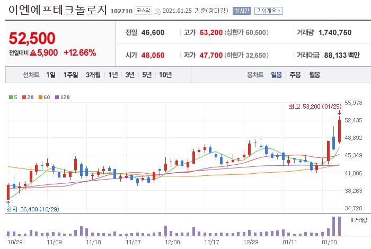Click the tallest rightmost volume bar

[x=340, y=226]
